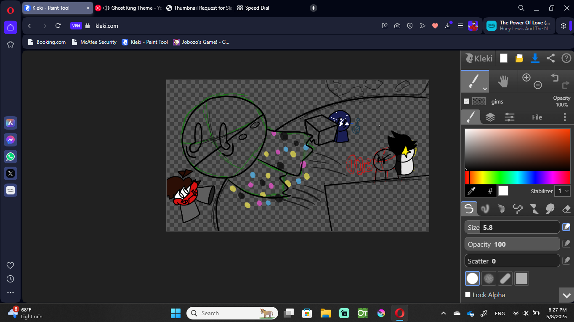Select the Hand pan tool
This screenshot has width=574, height=322.
click(x=503, y=81)
